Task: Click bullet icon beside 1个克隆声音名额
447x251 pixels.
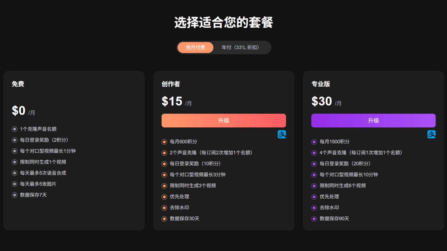Action: [15, 129]
